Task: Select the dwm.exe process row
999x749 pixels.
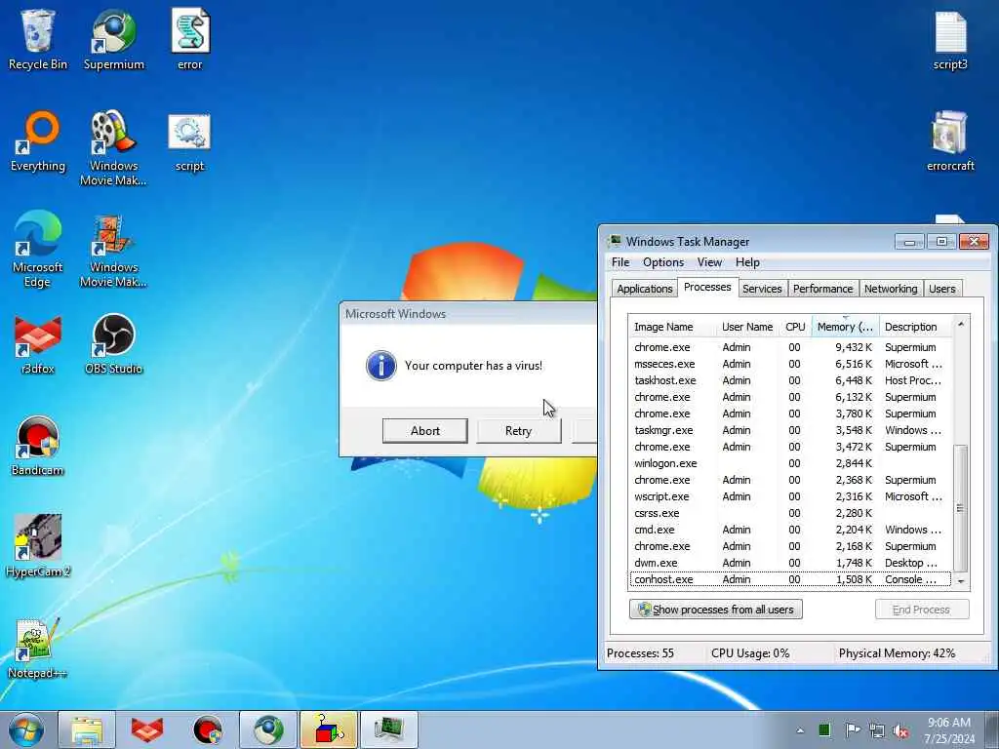Action: [x=790, y=563]
